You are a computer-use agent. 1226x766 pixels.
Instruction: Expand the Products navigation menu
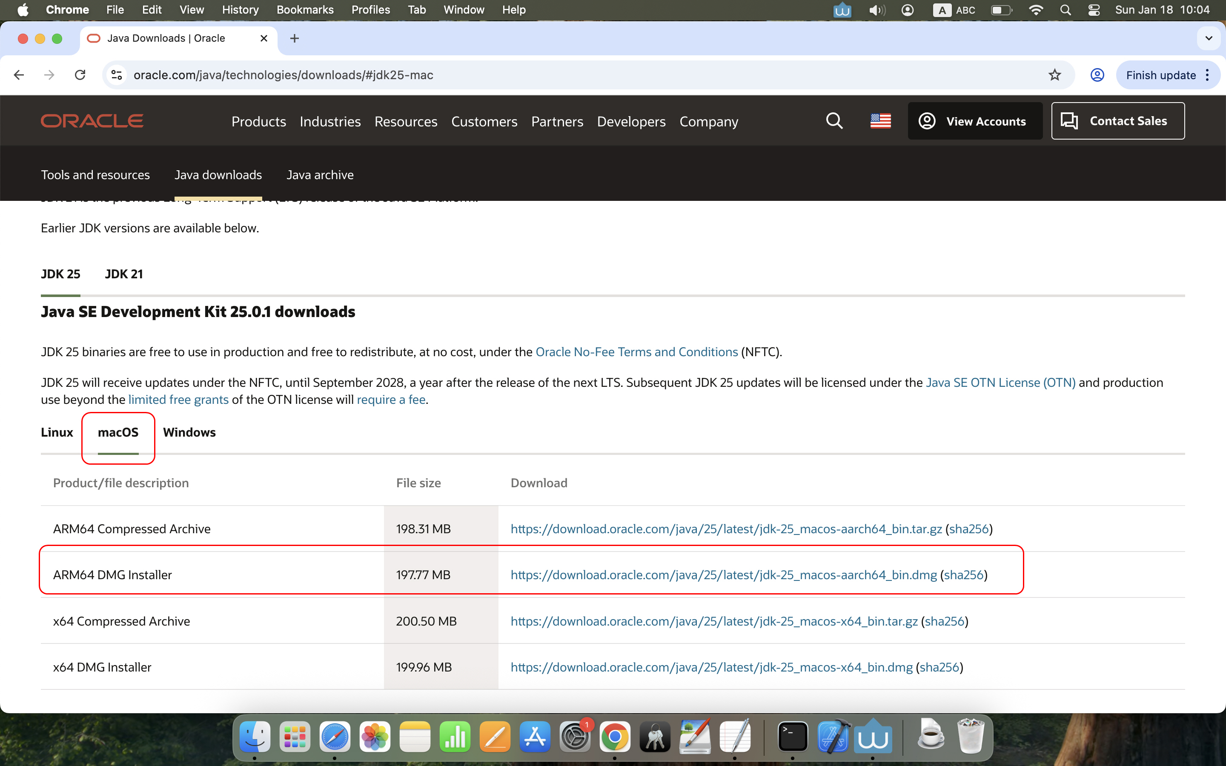click(x=258, y=122)
